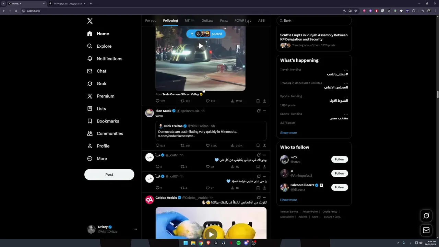Switch to the For you tab
The width and height of the screenshot is (439, 247).
[151, 21]
